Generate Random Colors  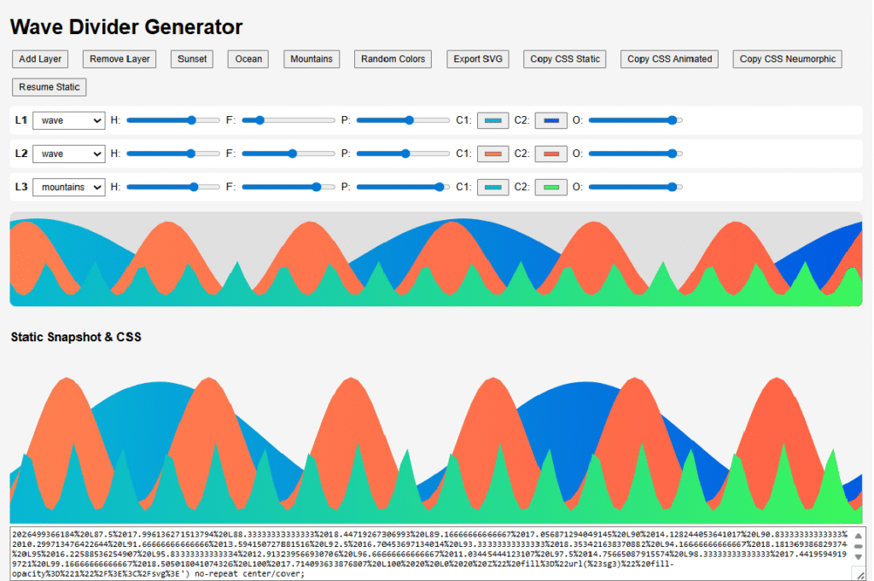click(x=393, y=59)
